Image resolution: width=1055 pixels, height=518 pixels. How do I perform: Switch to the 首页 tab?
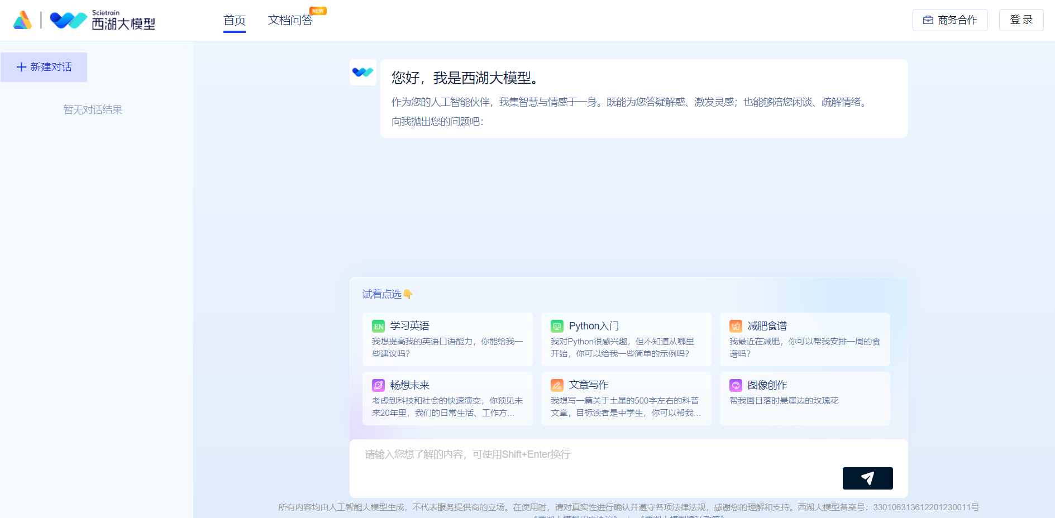click(235, 20)
